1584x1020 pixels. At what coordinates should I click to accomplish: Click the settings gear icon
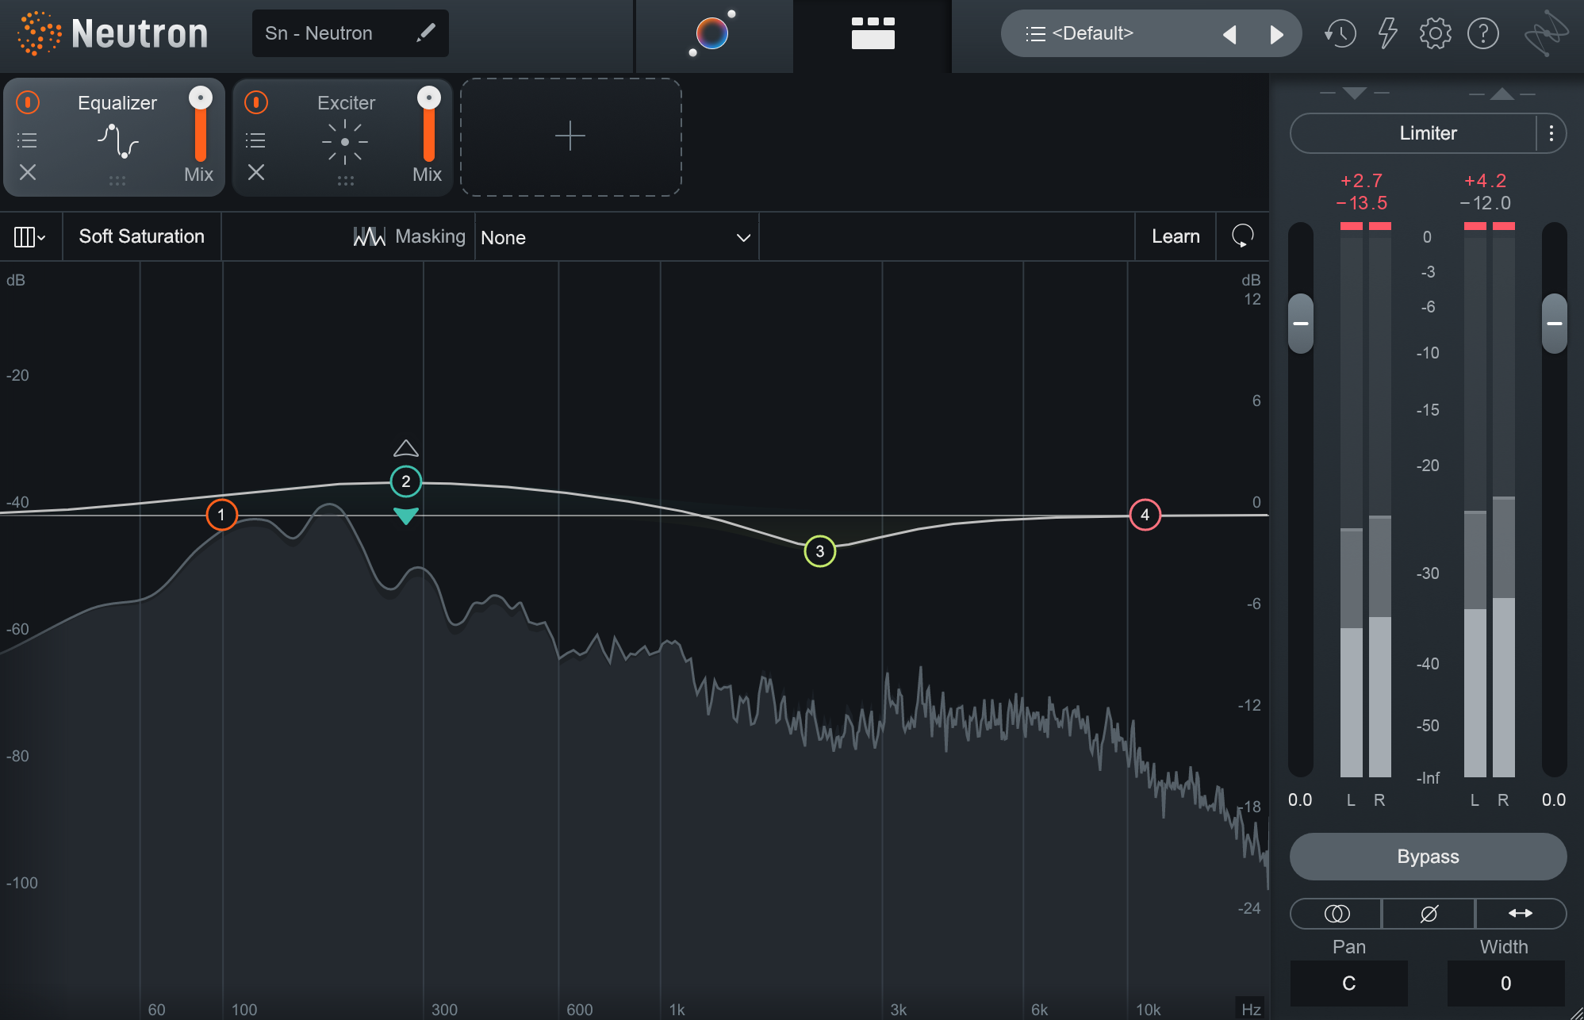click(x=1434, y=31)
